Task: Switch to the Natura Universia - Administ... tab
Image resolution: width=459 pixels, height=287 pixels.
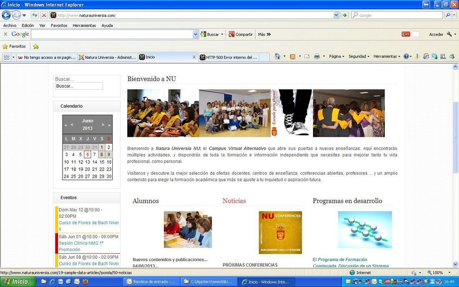Action: (x=107, y=57)
